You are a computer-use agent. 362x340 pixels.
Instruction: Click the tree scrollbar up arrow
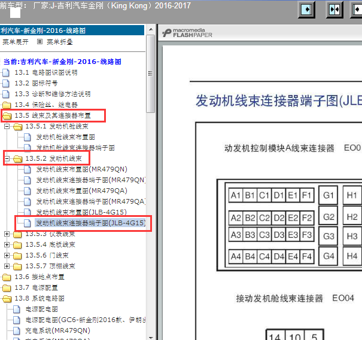tap(151, 29)
